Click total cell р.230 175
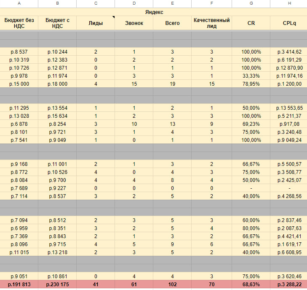Screen dimensions: 307x290 [x=57, y=285]
